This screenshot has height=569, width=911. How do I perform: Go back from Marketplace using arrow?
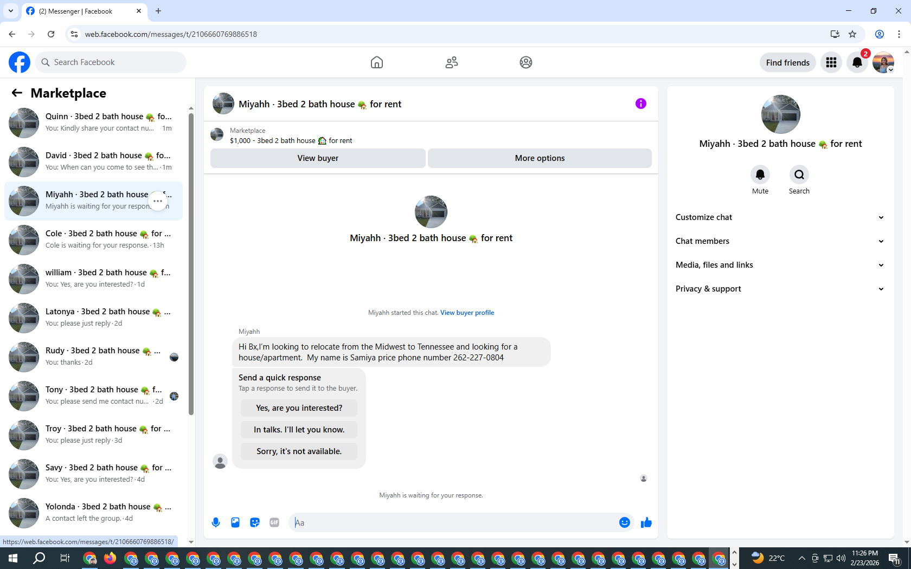17,93
